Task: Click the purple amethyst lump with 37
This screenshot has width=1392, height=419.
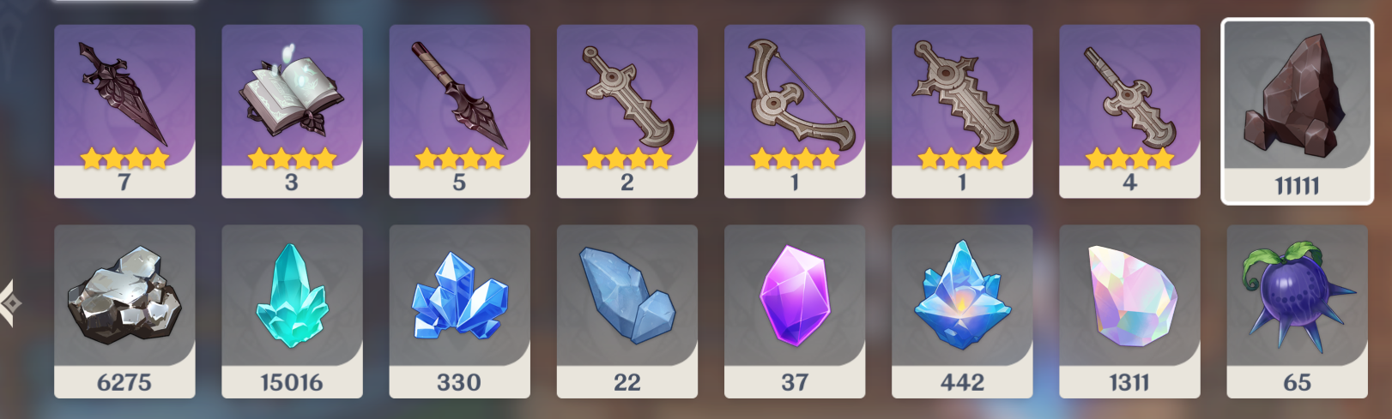Action: pyautogui.click(x=795, y=312)
